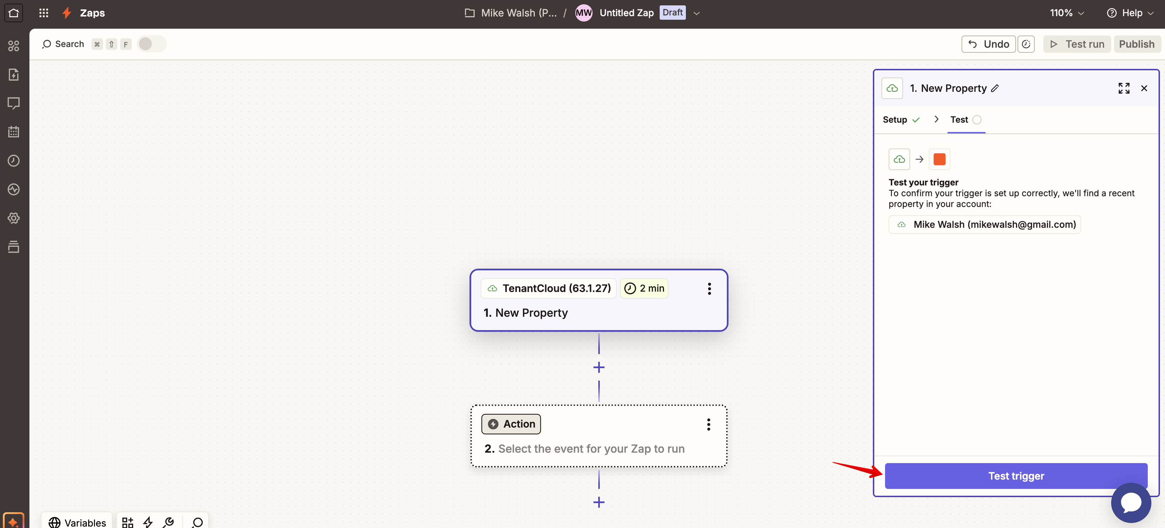The height and width of the screenshot is (528, 1165).
Task: Click the MW user avatar
Action: [584, 13]
